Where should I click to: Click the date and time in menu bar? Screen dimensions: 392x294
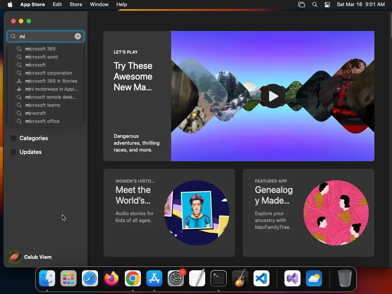[x=361, y=4]
